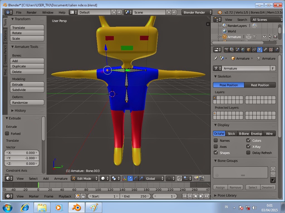Click the Blender icon in taskbar
285x213 pixels.
point(76,207)
